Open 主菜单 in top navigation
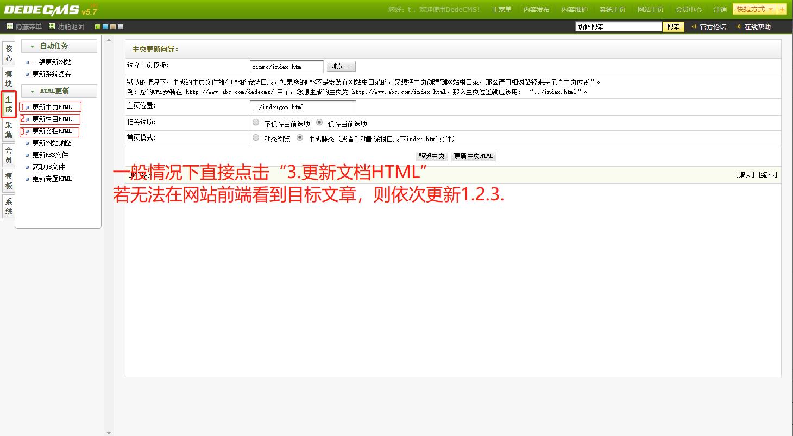 [x=502, y=10]
